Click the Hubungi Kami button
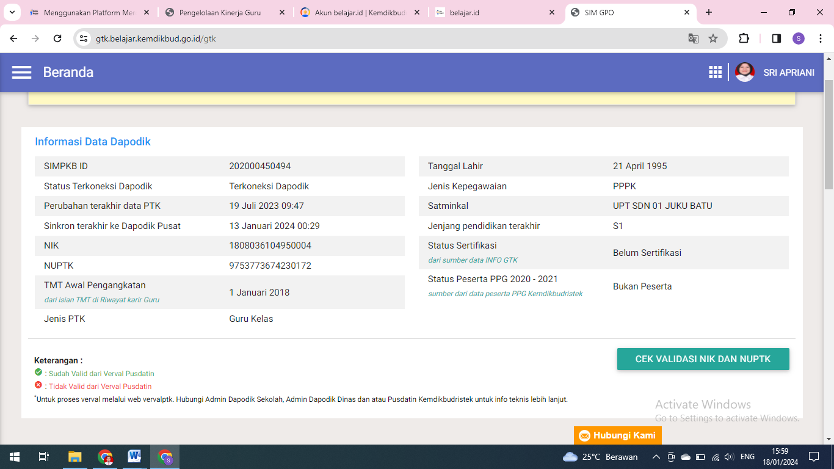The height and width of the screenshot is (469, 834). (x=617, y=435)
